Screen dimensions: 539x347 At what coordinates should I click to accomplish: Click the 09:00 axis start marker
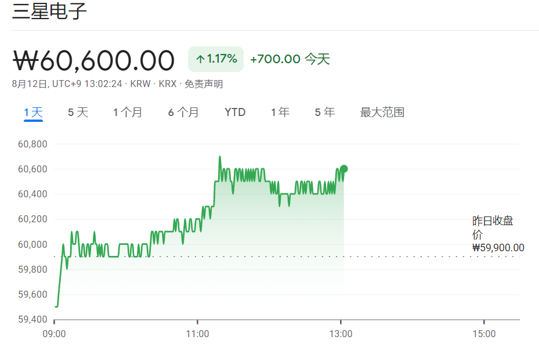pos(55,334)
